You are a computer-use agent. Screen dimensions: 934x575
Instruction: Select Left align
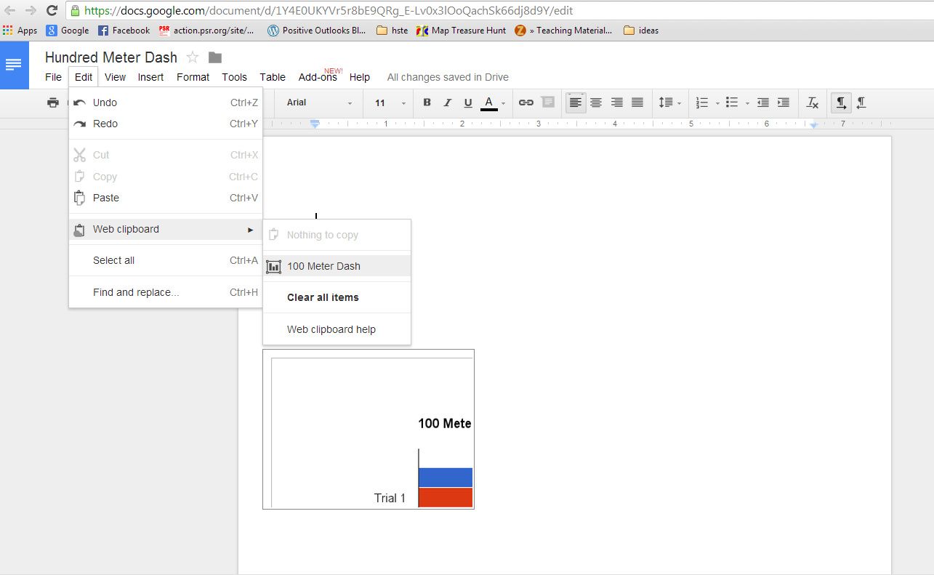click(576, 102)
